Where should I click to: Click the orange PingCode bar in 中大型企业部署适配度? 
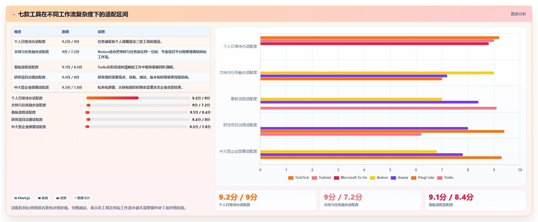(381, 158)
